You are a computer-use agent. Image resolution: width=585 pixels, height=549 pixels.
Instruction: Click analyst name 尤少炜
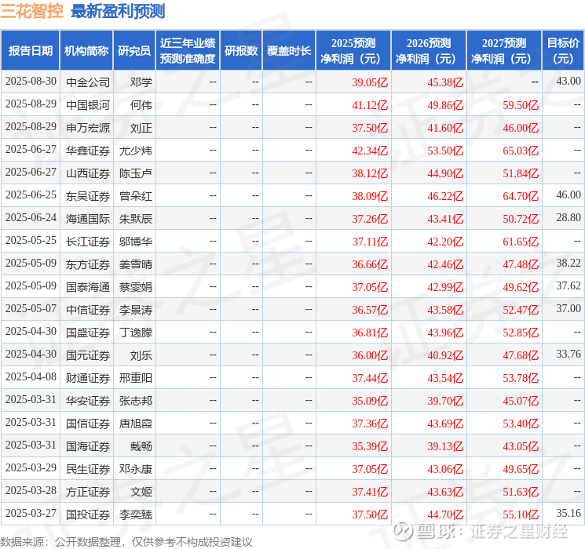tap(135, 151)
